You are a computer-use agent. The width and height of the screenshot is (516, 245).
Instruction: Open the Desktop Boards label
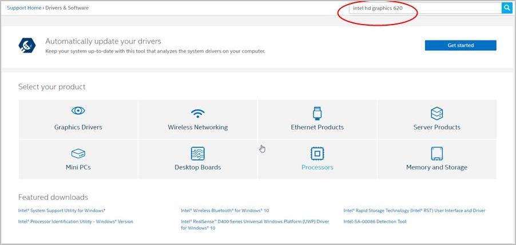[x=197, y=167]
